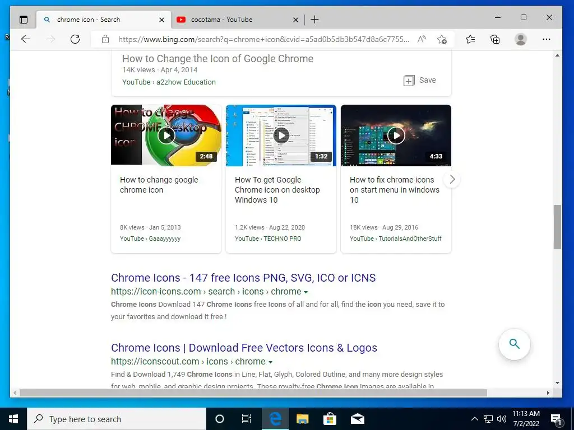Click the taskbar 'Type here to search' box
This screenshot has width=574, height=430.
point(117,419)
